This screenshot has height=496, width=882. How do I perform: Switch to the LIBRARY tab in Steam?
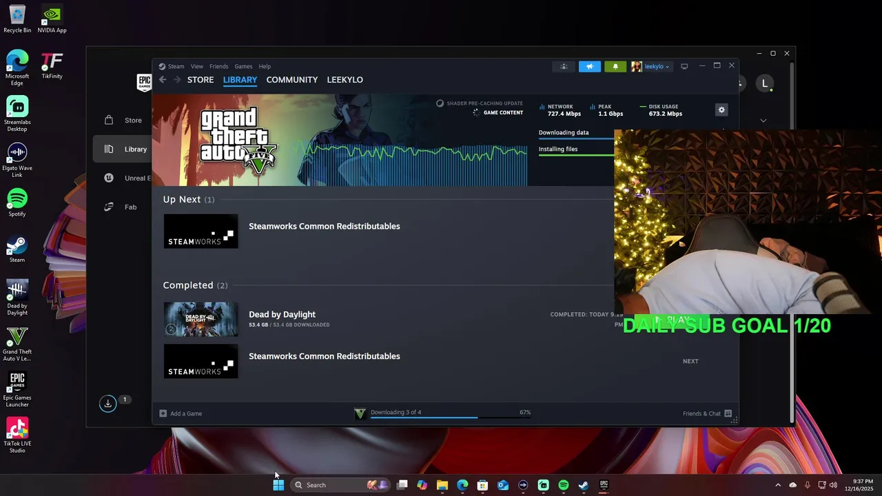coord(240,80)
